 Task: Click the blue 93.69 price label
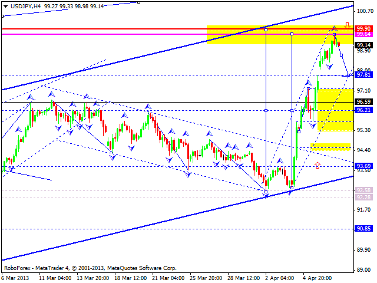point(363,166)
